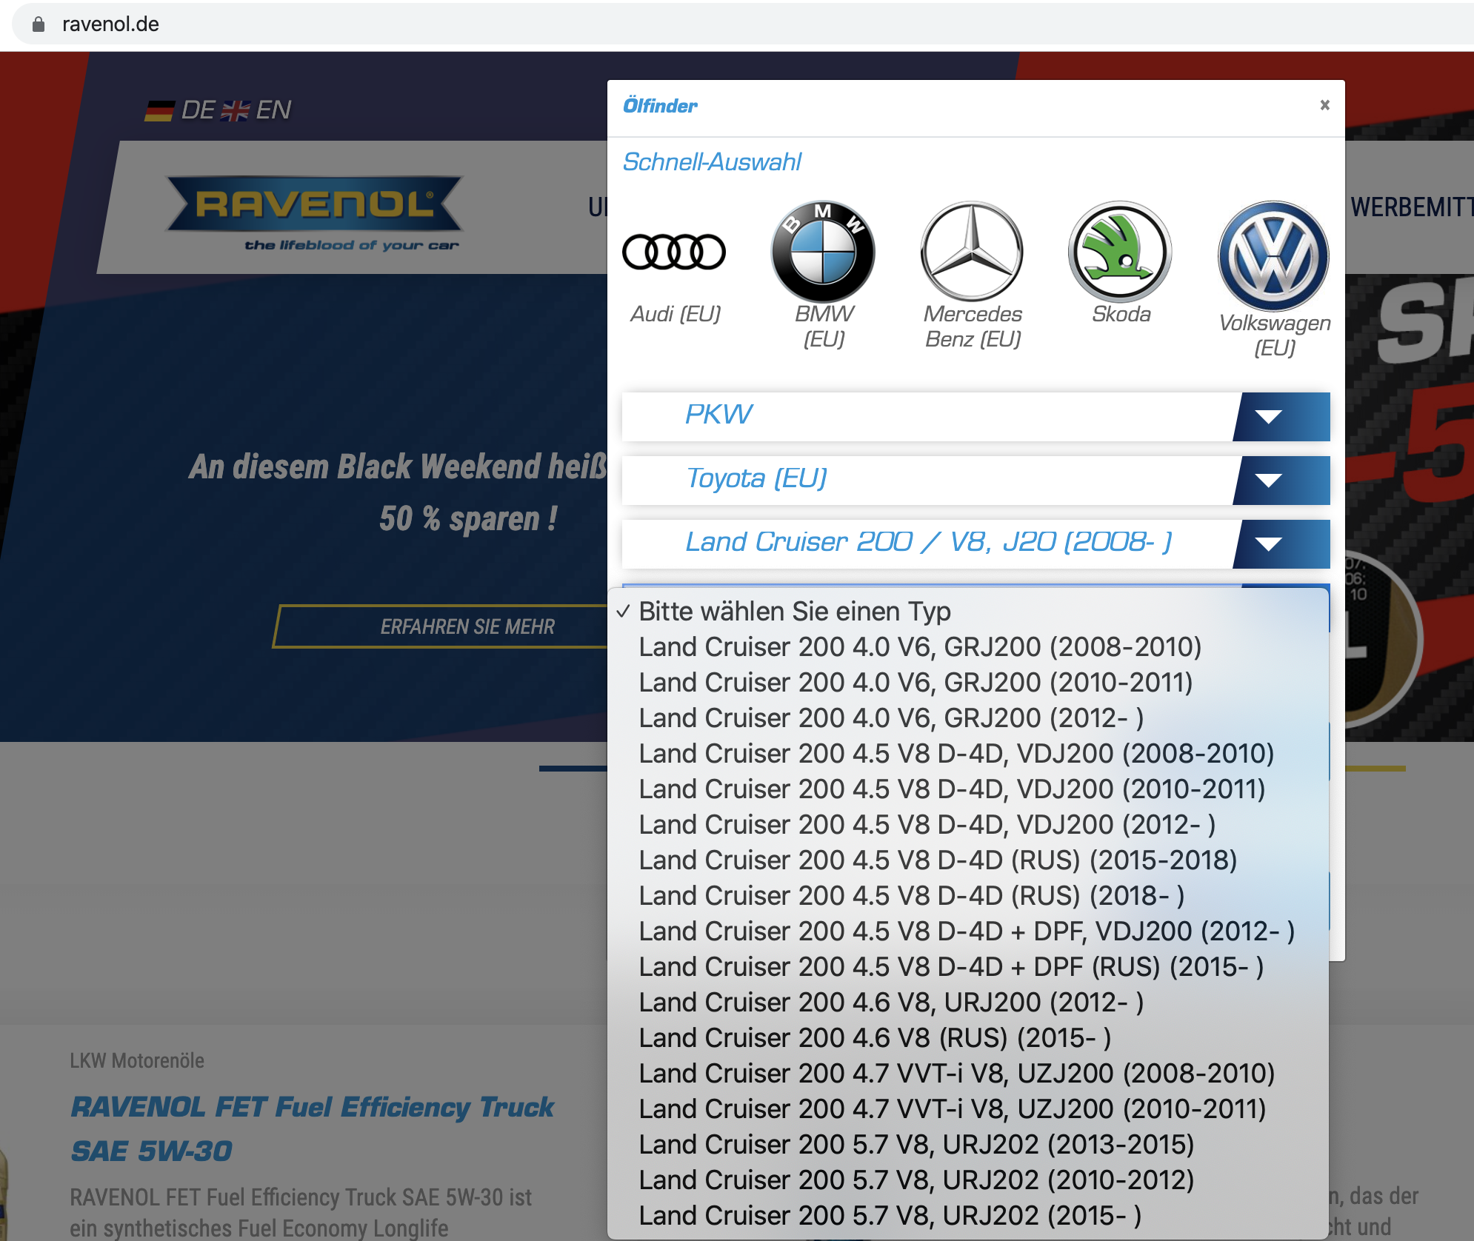Select Land Cruiser 200 4.0 V6, GRJ200 (2008-2010)
The image size is (1474, 1241).
point(967,647)
